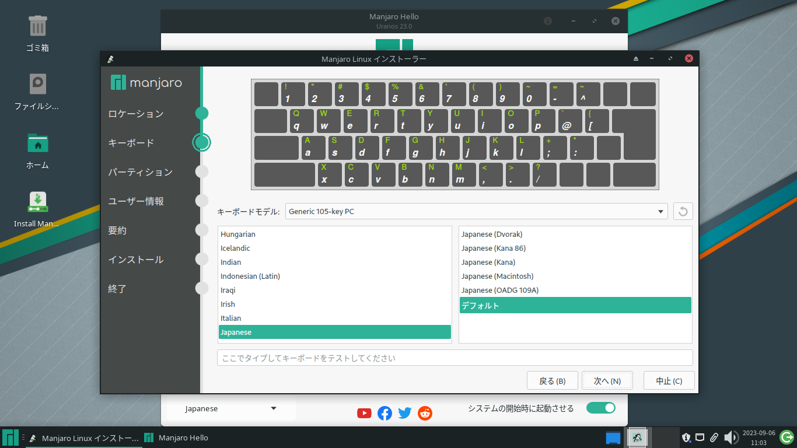Open Reddit link in Manjaro Hello
The image size is (797, 448).
[425, 413]
